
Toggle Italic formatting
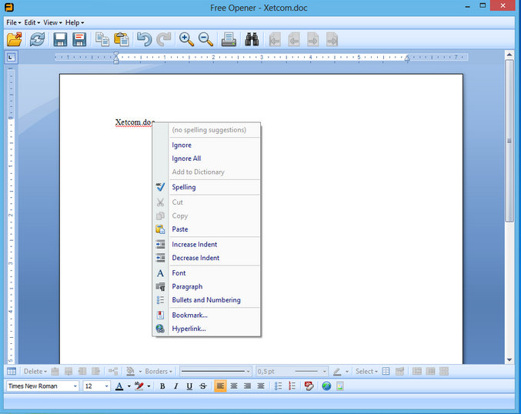tap(175, 386)
